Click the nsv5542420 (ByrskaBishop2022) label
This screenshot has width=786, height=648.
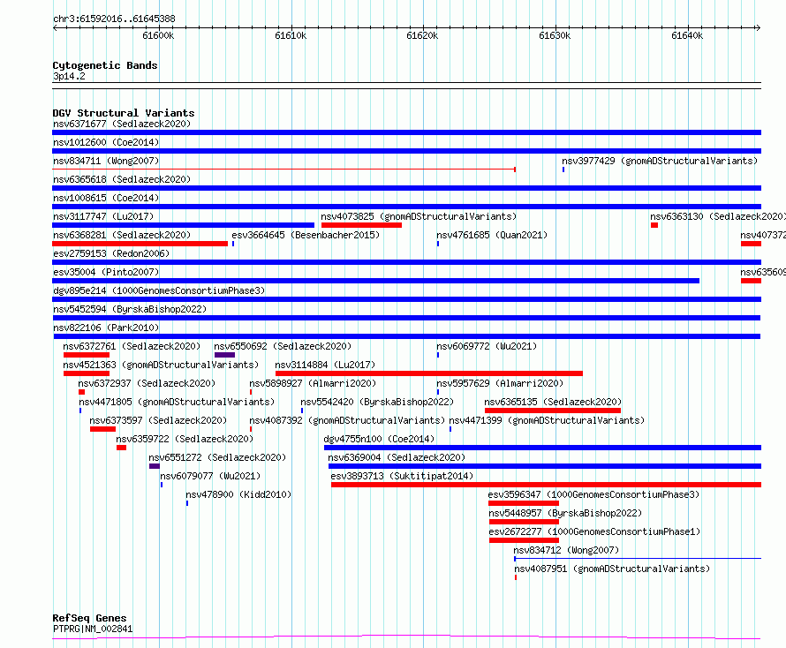point(377,402)
